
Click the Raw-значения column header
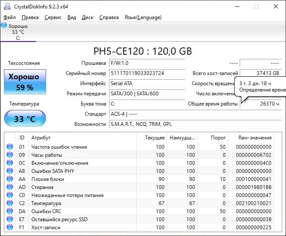[251, 138]
